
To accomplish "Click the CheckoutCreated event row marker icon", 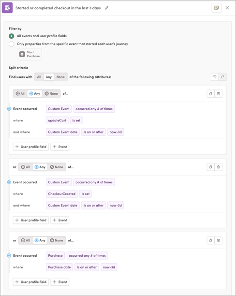I will pyautogui.click(x=9, y=182).
